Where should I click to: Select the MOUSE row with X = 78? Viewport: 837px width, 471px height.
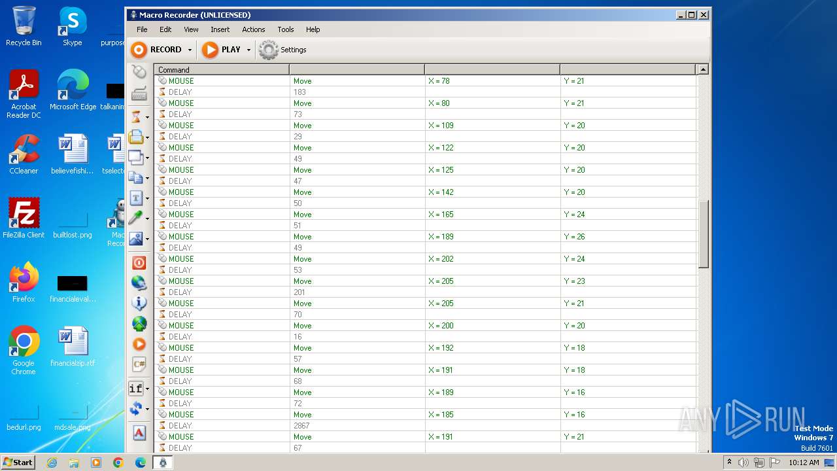pyautogui.click(x=425, y=80)
